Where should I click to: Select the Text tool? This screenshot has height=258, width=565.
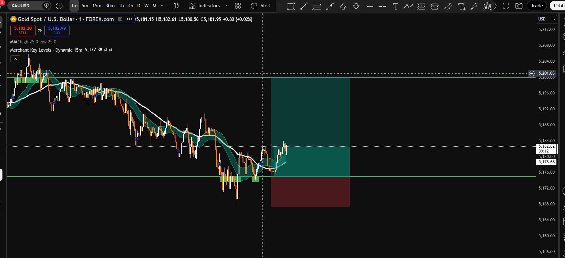396,6
